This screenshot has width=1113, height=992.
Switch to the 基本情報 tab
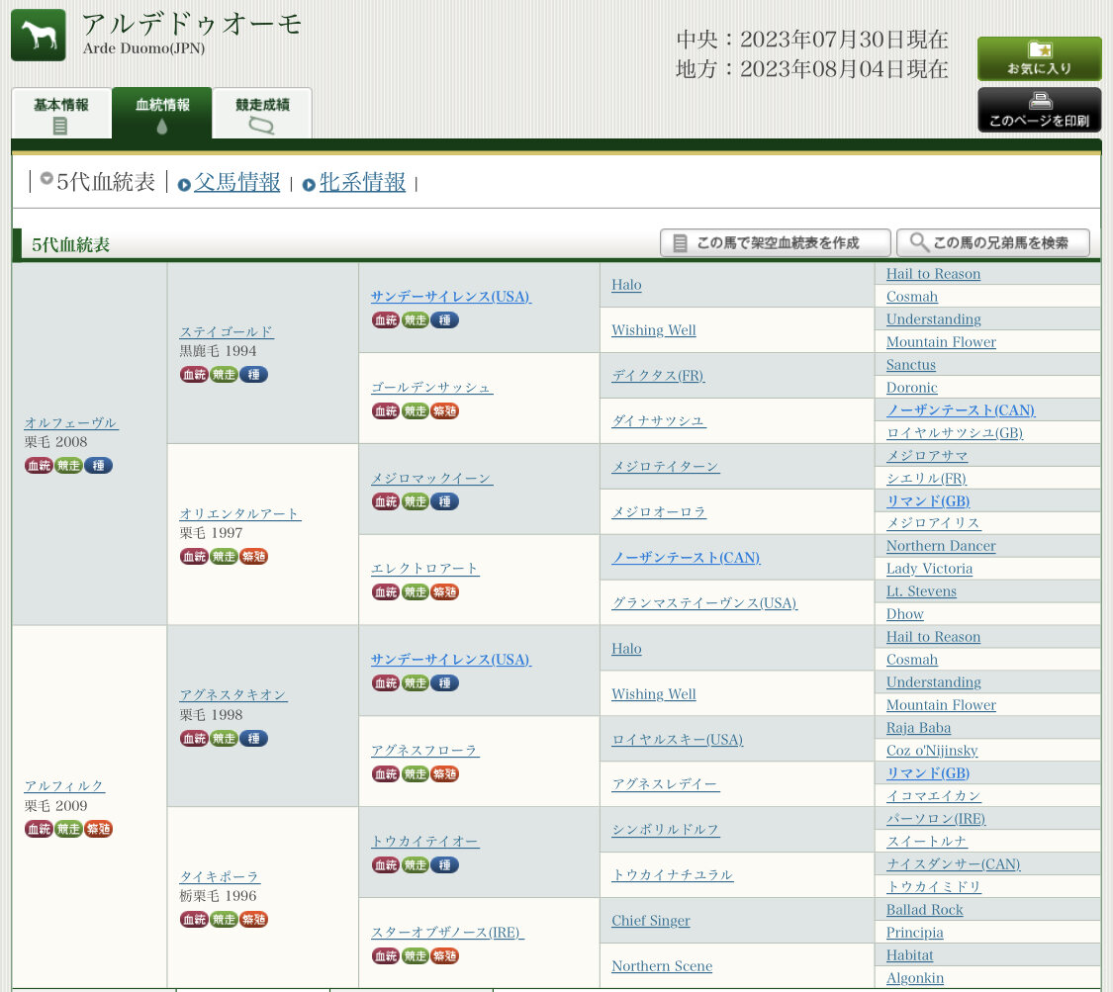61,113
